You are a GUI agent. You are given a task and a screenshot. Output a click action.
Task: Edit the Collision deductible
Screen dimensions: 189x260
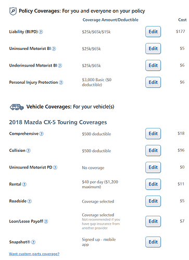click(x=153, y=150)
